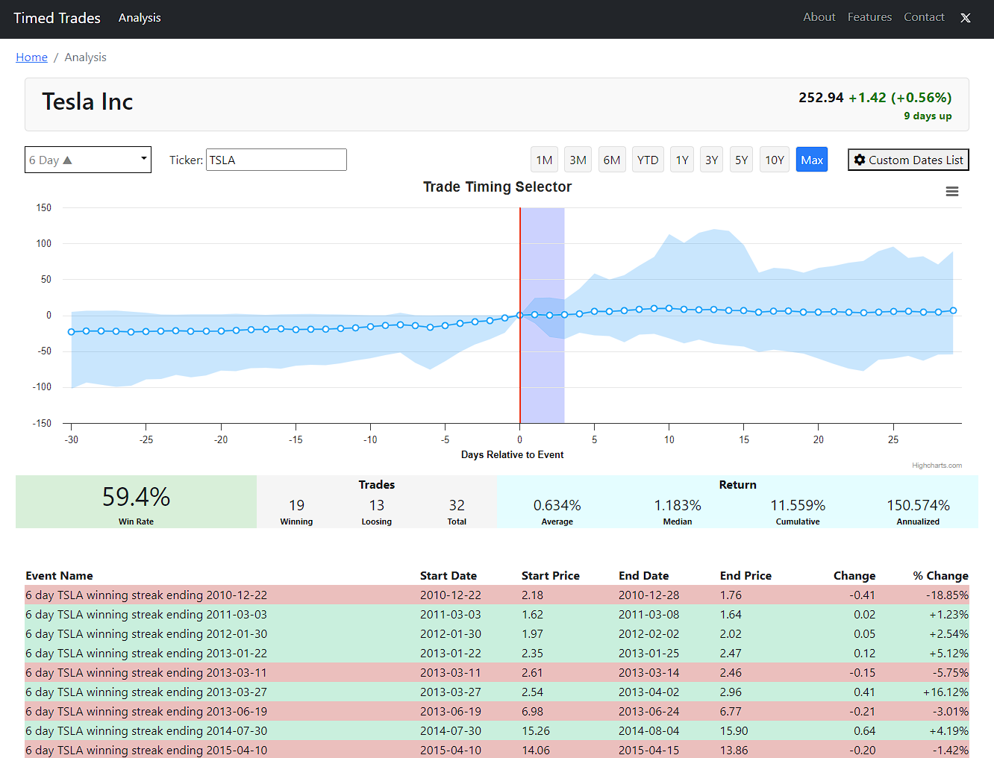Open the 6 Day streak dropdown

[x=88, y=160]
